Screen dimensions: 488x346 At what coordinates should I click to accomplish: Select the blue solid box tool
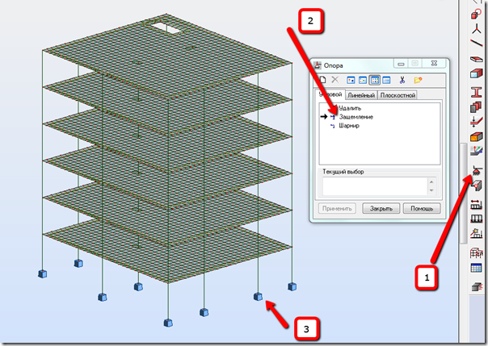coord(476,73)
